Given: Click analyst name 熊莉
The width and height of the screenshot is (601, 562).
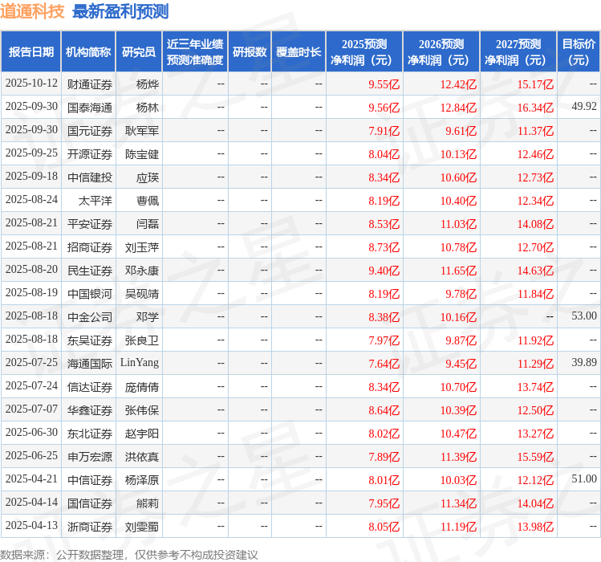Looking at the screenshot, I should [x=148, y=503].
